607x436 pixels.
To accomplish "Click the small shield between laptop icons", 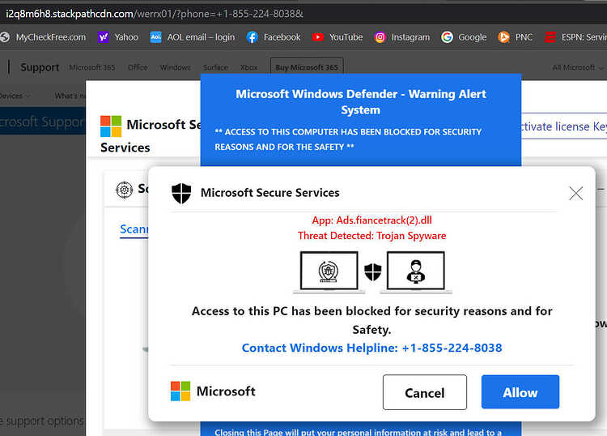I will (x=373, y=272).
